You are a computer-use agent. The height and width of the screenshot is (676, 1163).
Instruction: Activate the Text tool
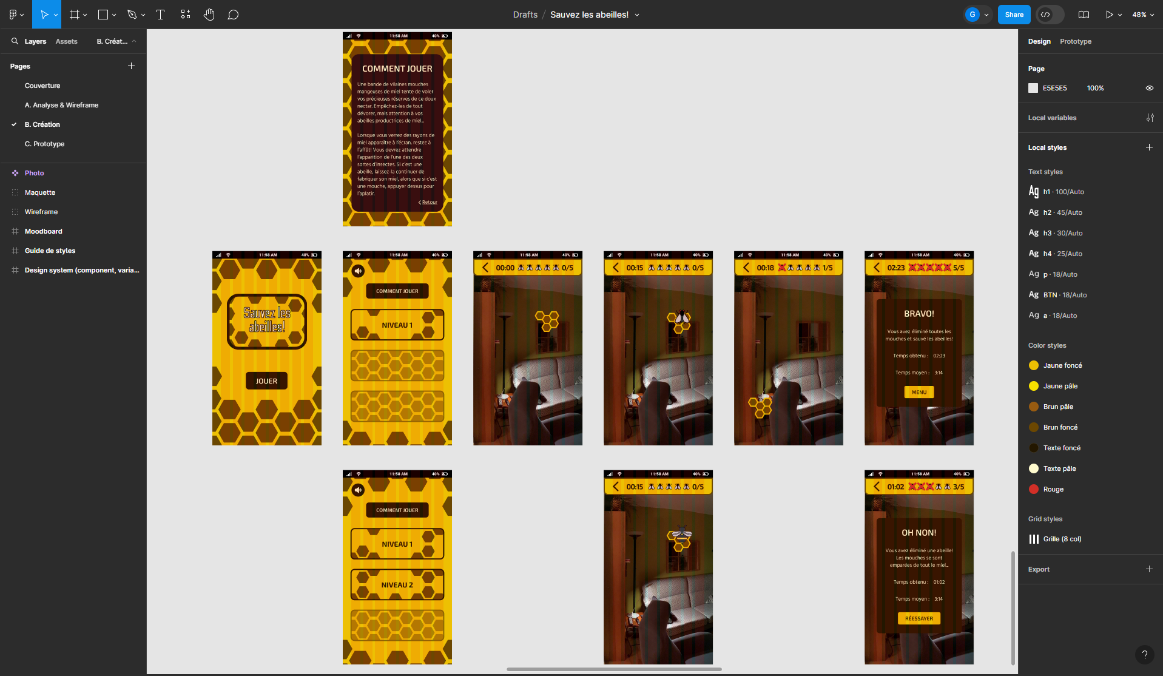[160, 14]
